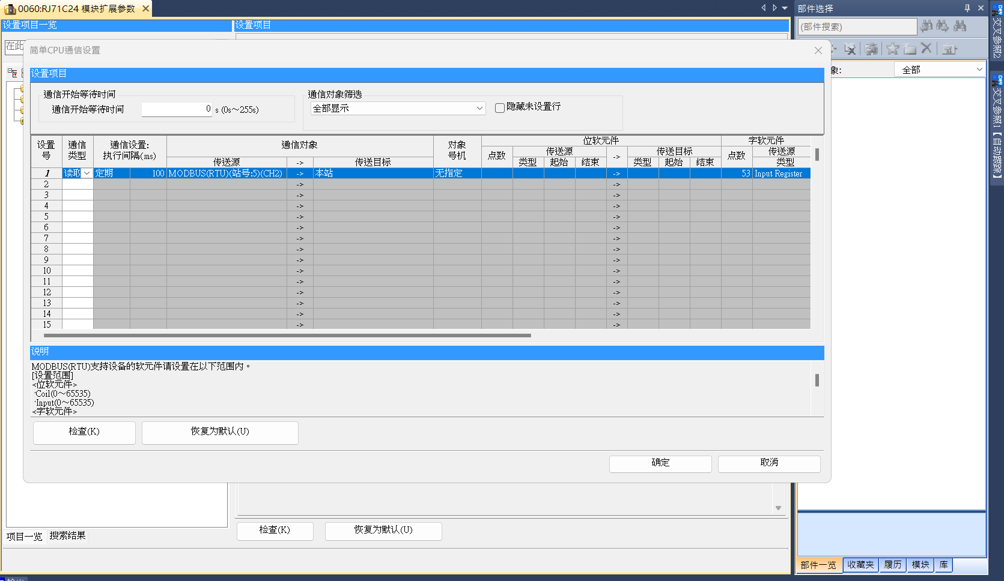Toggle the 隐藏未设置行 checkbox
The height and width of the screenshot is (581, 1004).
pos(499,108)
